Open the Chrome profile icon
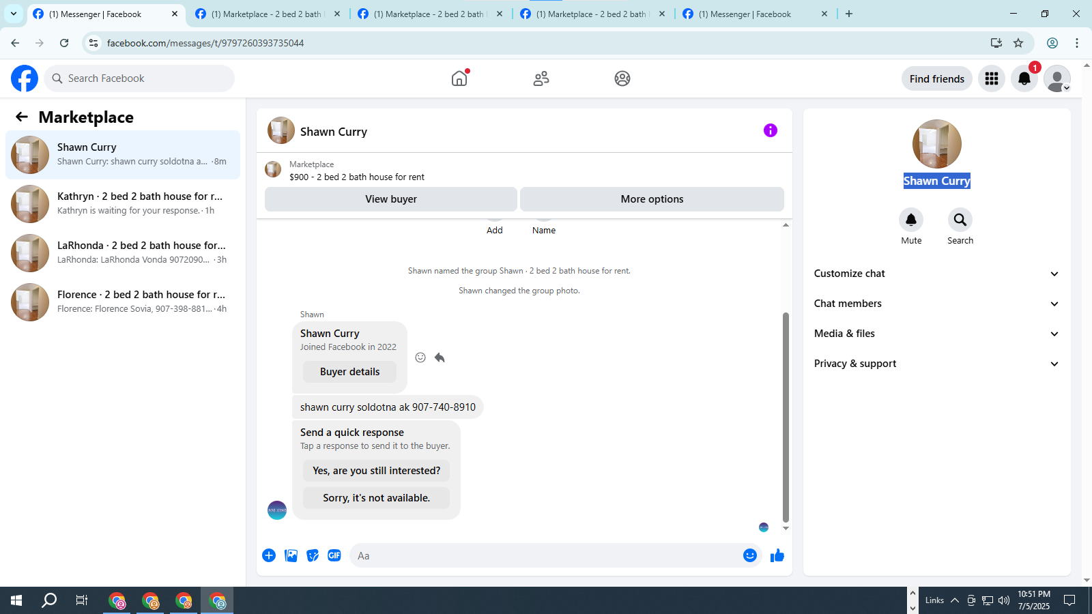Screen dimensions: 1092x614 [1052, 43]
